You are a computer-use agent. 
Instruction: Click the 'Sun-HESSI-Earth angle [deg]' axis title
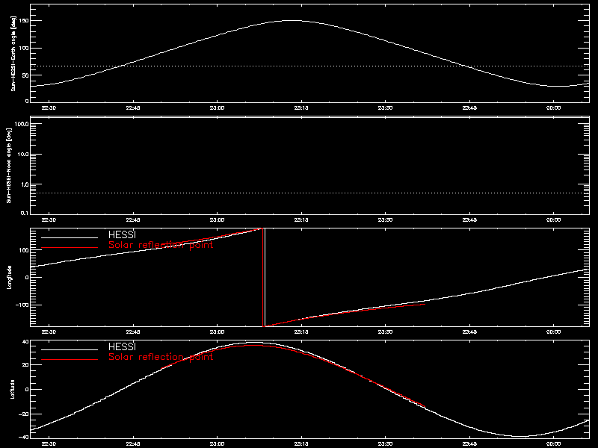tap(13, 53)
